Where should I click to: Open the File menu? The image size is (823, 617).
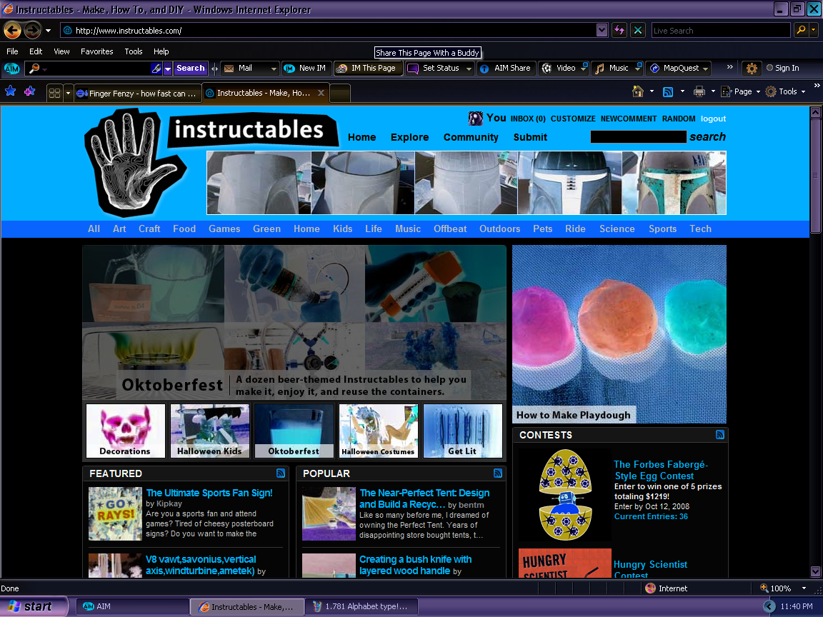point(12,51)
